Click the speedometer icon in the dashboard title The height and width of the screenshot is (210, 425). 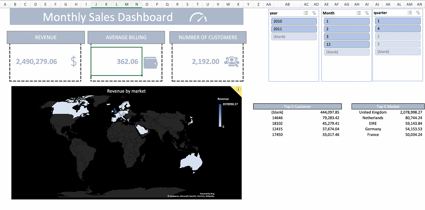(x=198, y=17)
